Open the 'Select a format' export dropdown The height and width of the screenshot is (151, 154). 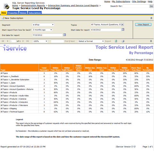(x=91, y=41)
